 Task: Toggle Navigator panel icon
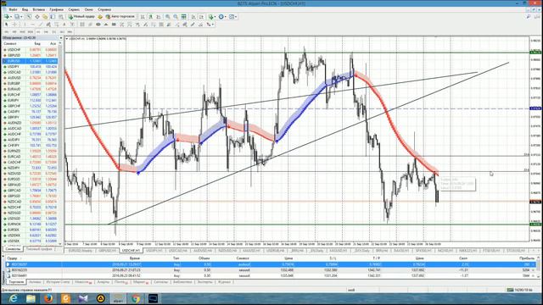point(45,17)
